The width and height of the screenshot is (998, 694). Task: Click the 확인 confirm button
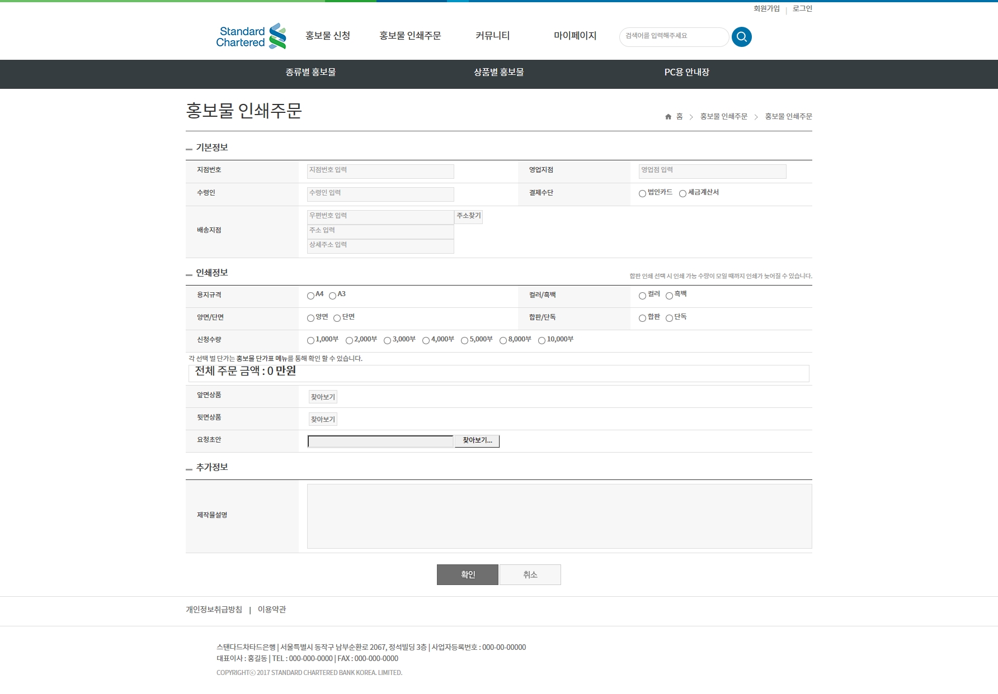tap(467, 574)
